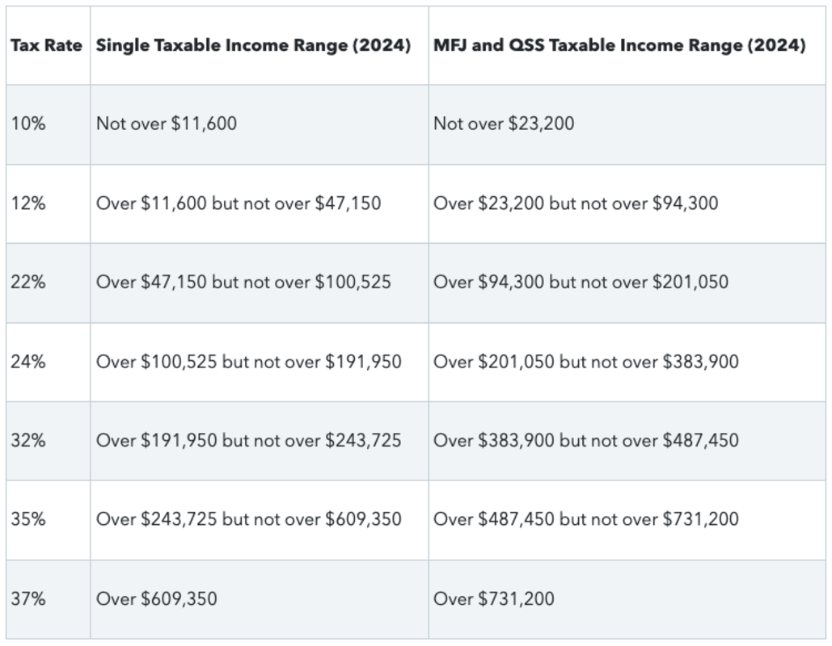Screen dimensions: 832x646
Task: Click "Over $47,150 but not over $100,525"
Action: click(243, 282)
